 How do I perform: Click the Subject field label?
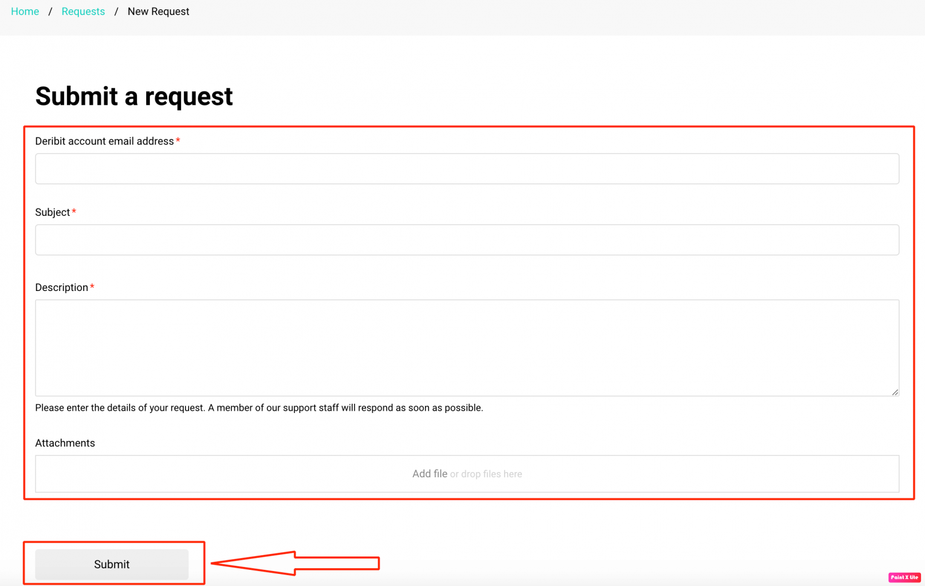(52, 212)
